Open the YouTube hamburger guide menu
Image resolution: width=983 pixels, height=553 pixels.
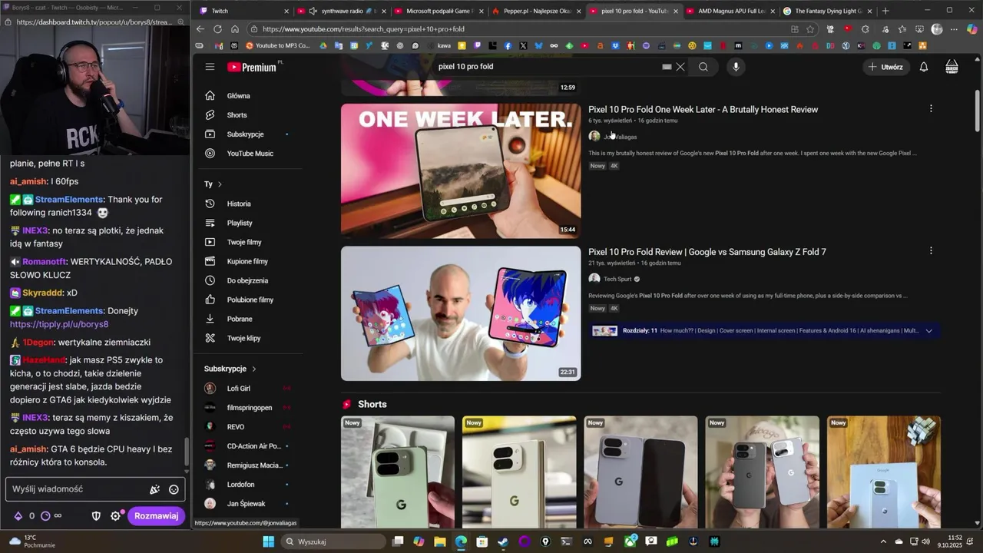pyautogui.click(x=210, y=67)
